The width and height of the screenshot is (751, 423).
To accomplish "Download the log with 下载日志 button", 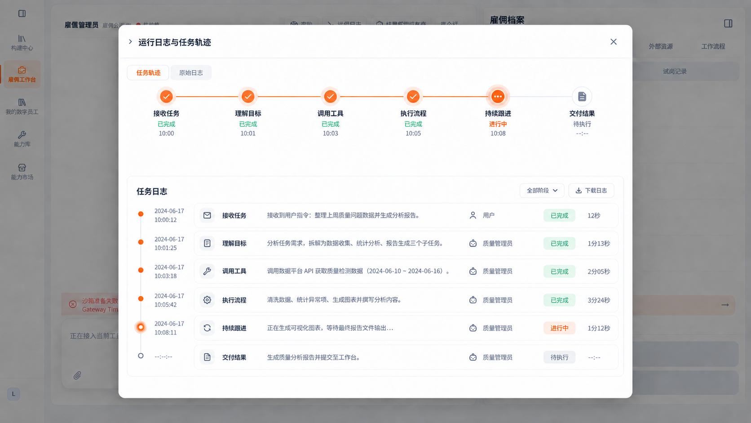I will [x=591, y=191].
